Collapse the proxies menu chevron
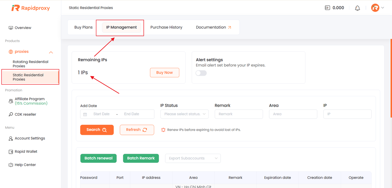This screenshot has width=392, height=188. coord(51,52)
